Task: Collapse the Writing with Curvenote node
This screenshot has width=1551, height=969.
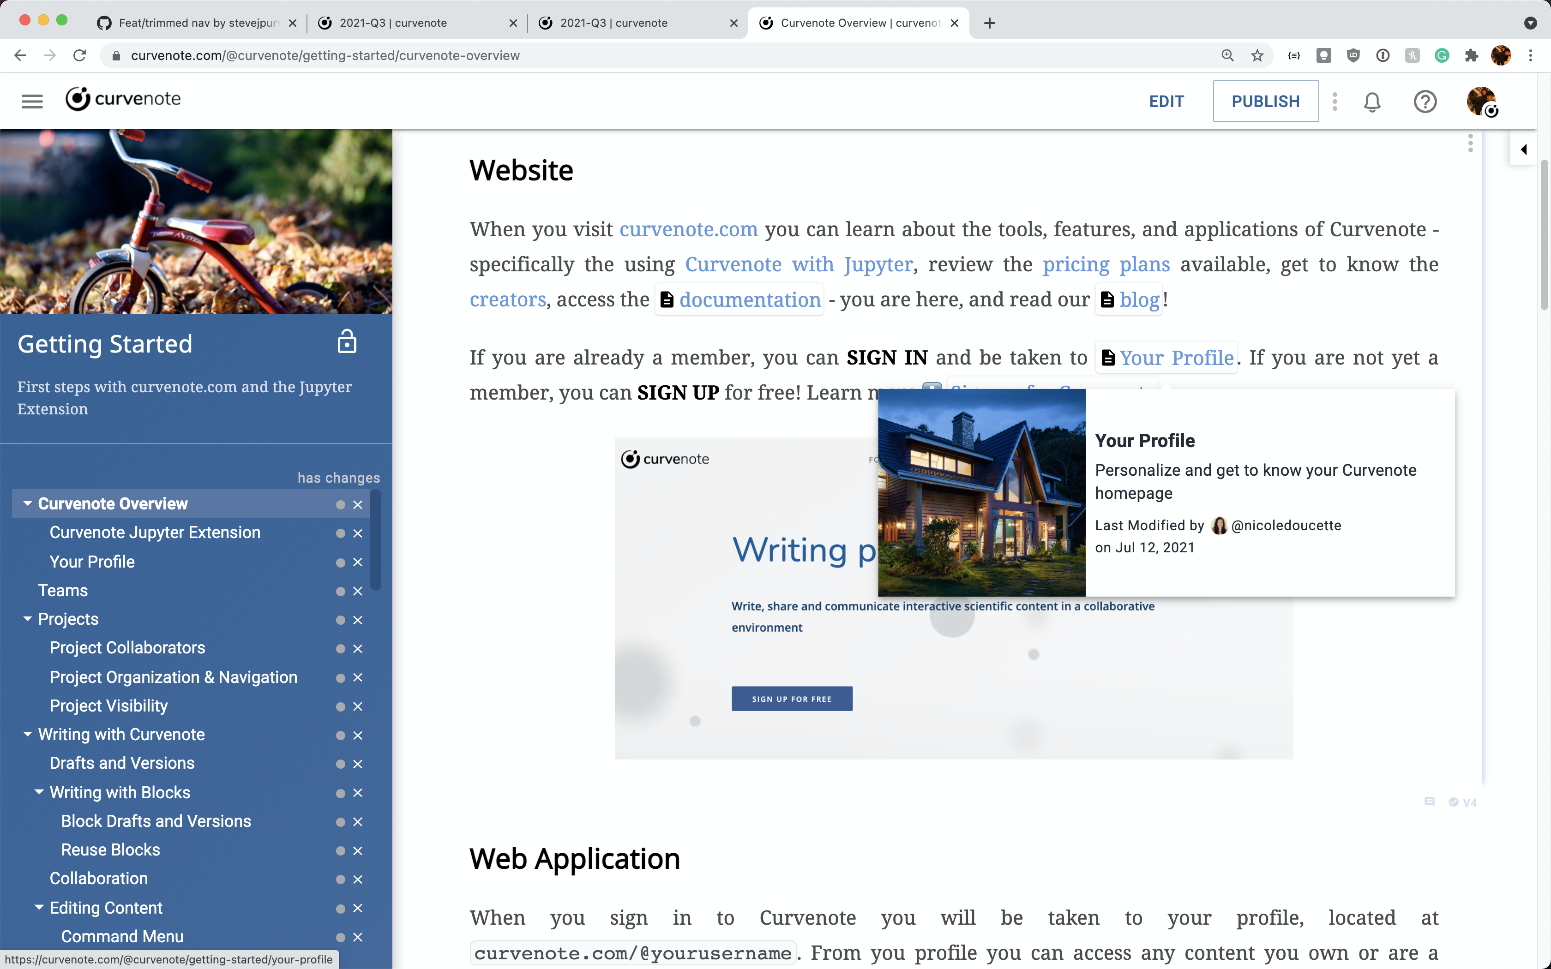Action: tap(28, 735)
